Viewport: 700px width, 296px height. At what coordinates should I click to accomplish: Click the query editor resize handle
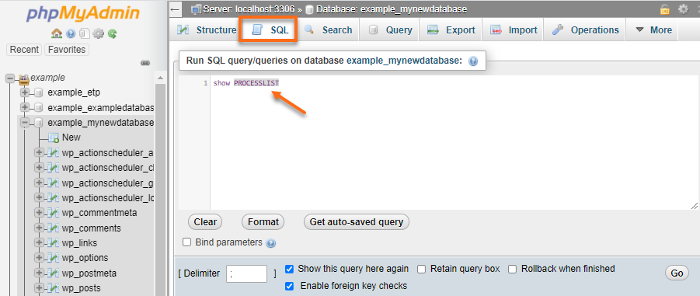pyautogui.click(x=694, y=205)
